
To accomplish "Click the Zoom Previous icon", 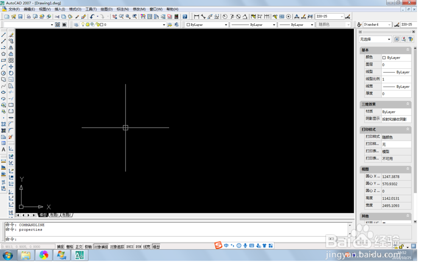I will (x=135, y=17).
